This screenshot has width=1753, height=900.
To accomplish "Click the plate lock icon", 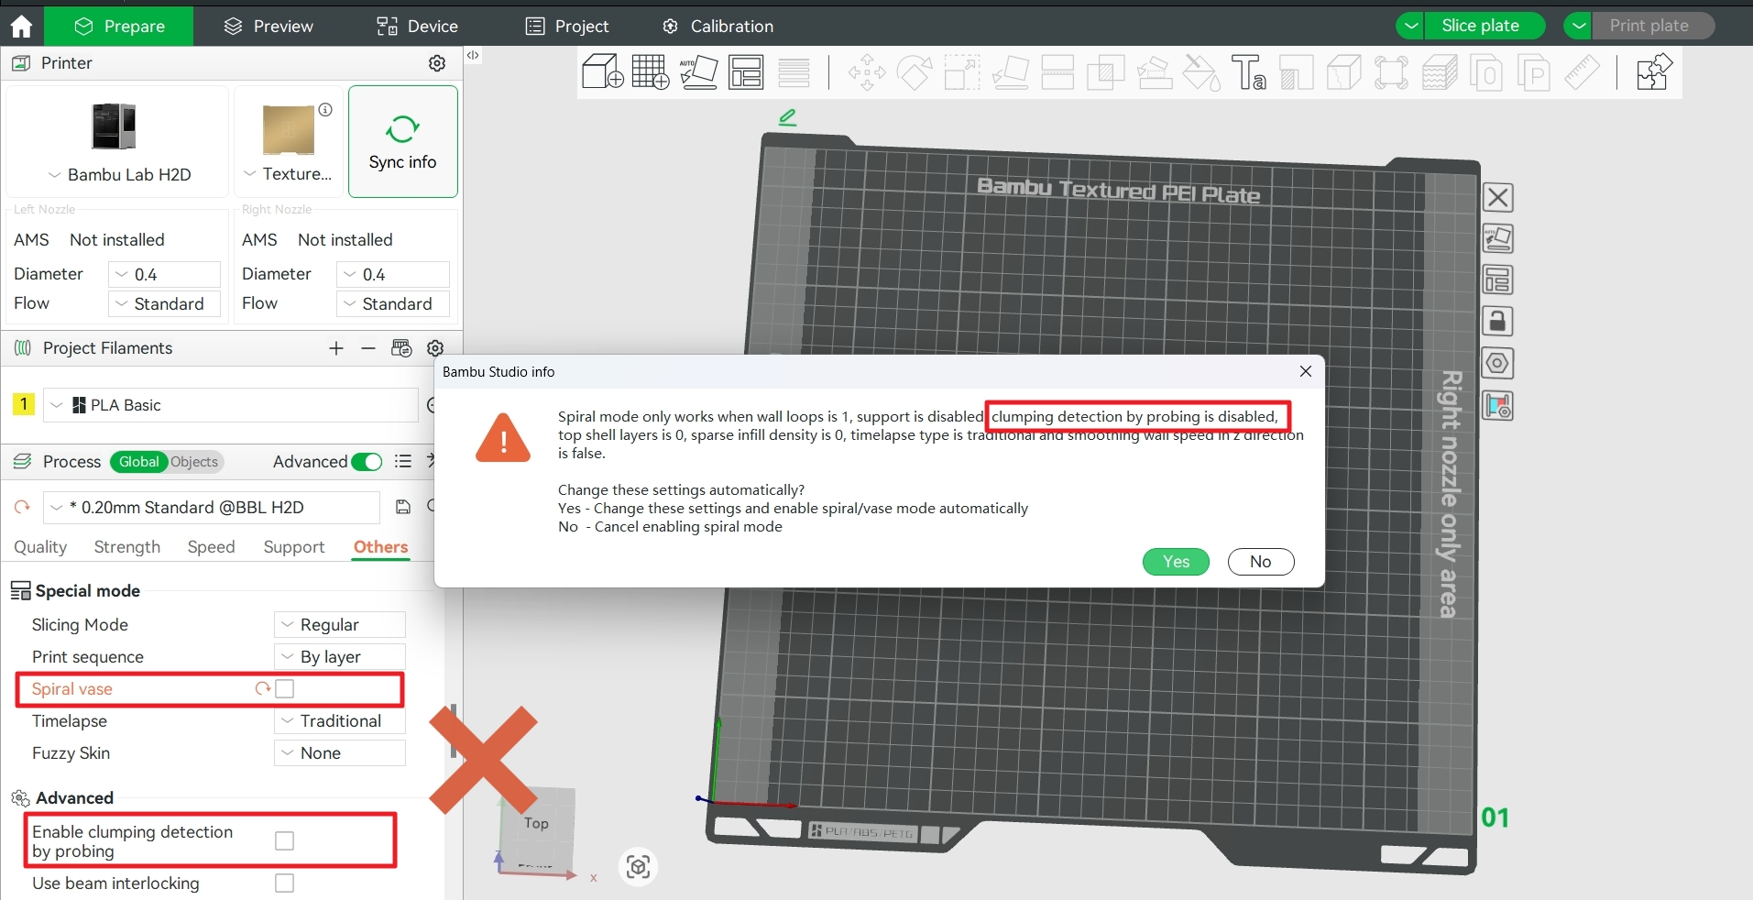I will pyautogui.click(x=1497, y=322).
